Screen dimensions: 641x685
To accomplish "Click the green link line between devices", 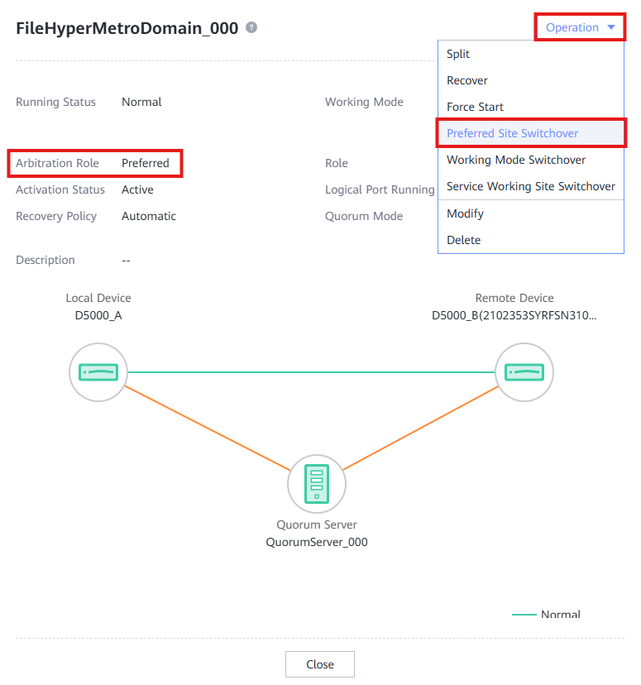I will (311, 372).
